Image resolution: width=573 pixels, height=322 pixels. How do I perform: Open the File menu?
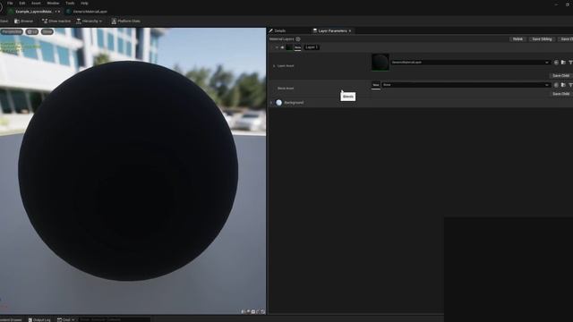[10, 3]
